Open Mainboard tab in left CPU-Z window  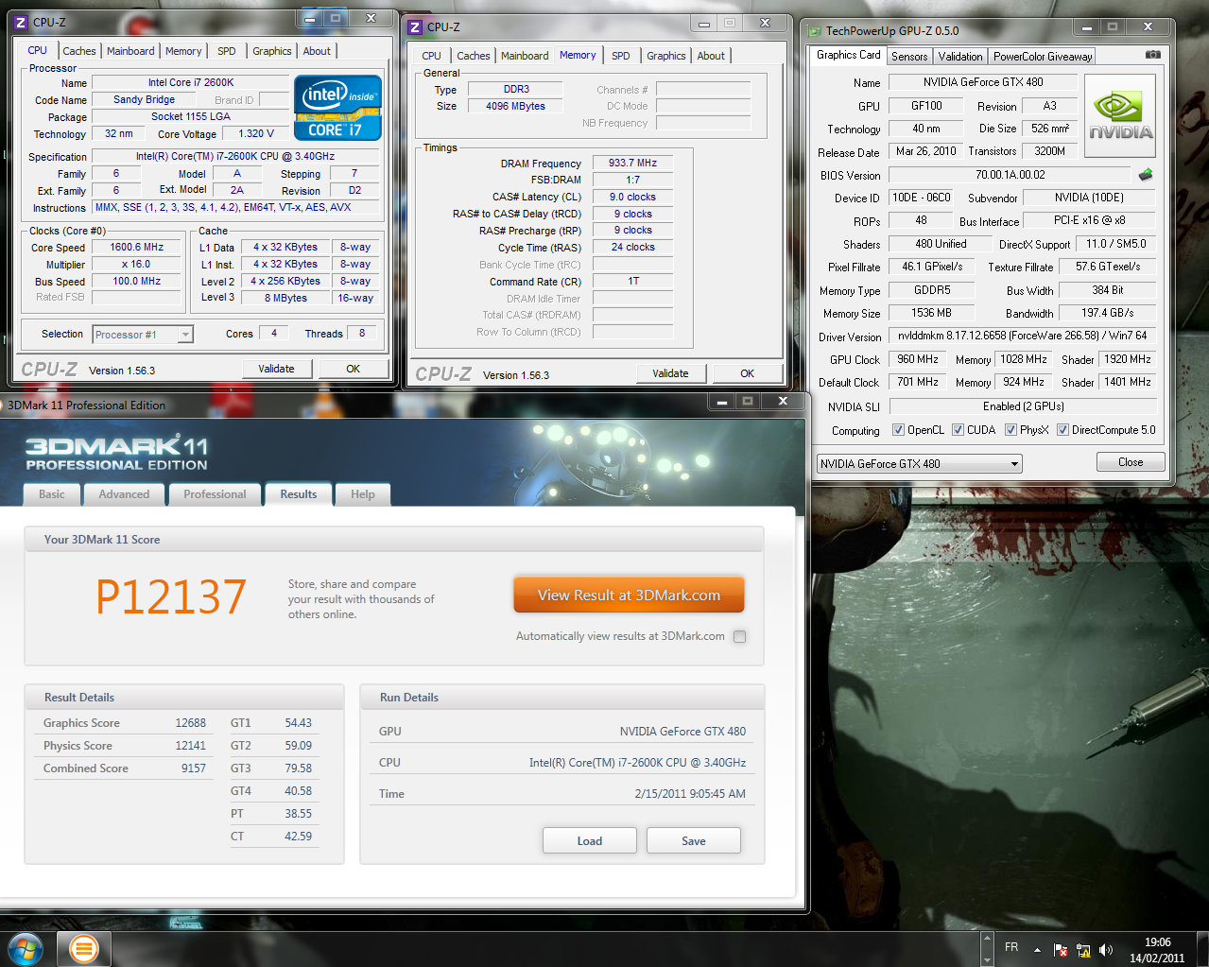130,51
